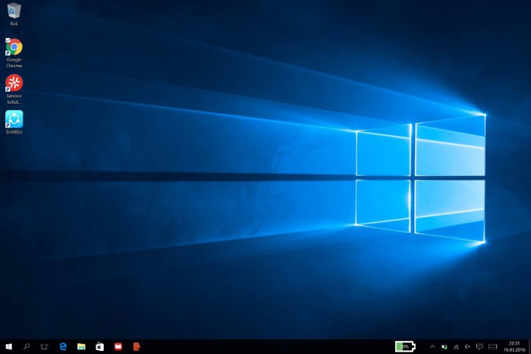The width and height of the screenshot is (531, 354).
Task: Show the touch keyboard
Action: coord(492,346)
